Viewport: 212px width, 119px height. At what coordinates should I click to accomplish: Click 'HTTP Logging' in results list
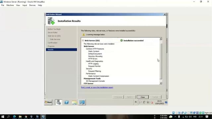click(93, 64)
